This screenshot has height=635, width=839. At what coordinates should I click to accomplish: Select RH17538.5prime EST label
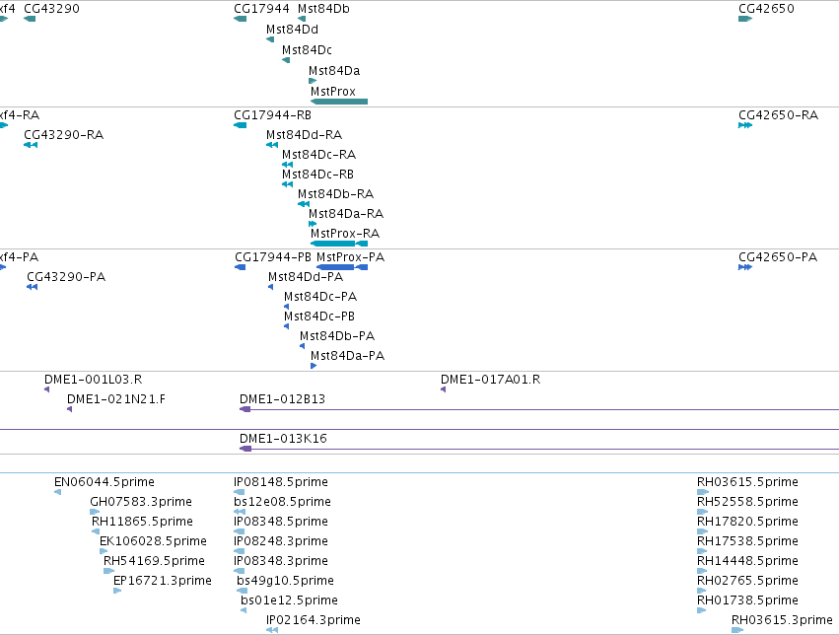tap(747, 542)
